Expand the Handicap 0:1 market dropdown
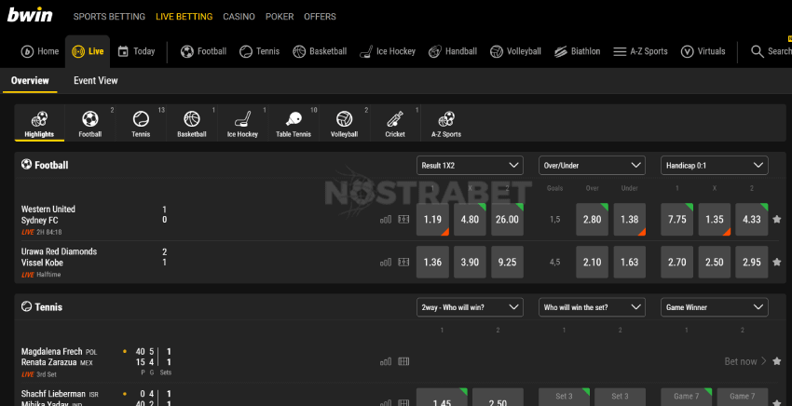792x406 pixels. [x=715, y=166]
